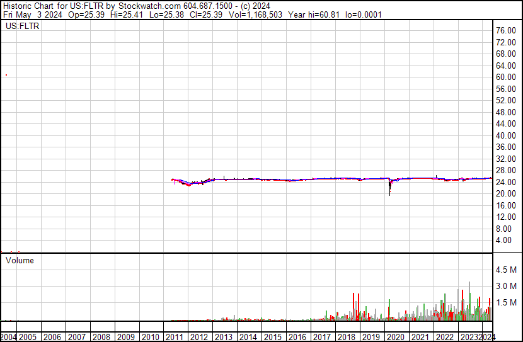Image resolution: width=523 pixels, height=342 pixels.
Task: Click the 2016 year label
Action: pyautogui.click(x=297, y=337)
